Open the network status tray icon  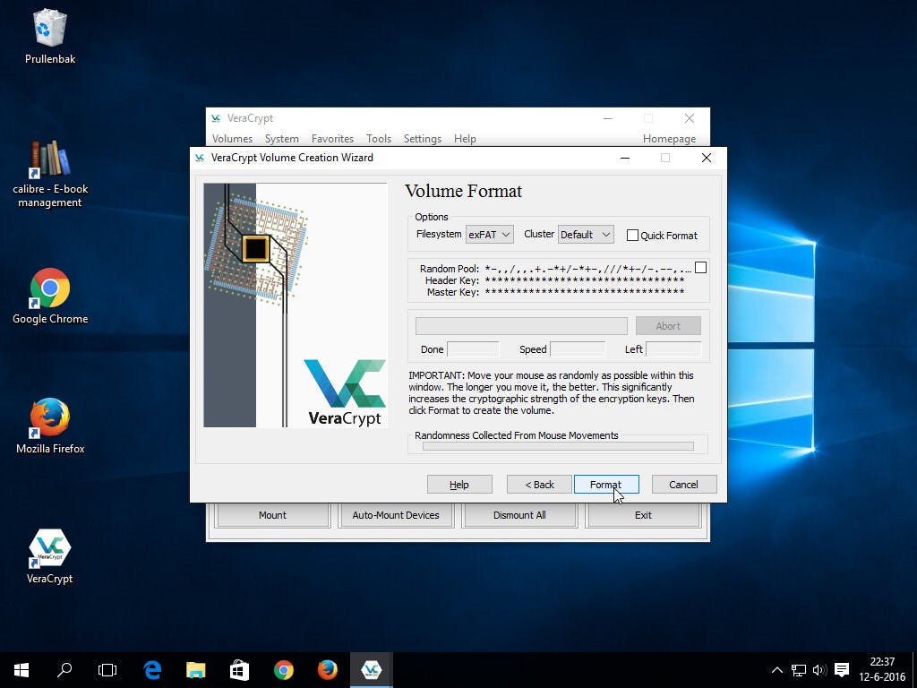798,670
